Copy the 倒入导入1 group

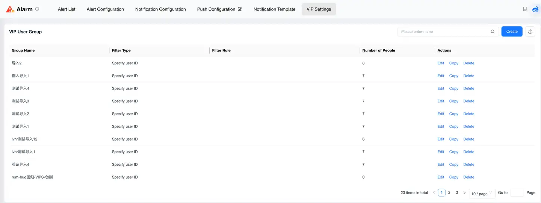point(454,76)
